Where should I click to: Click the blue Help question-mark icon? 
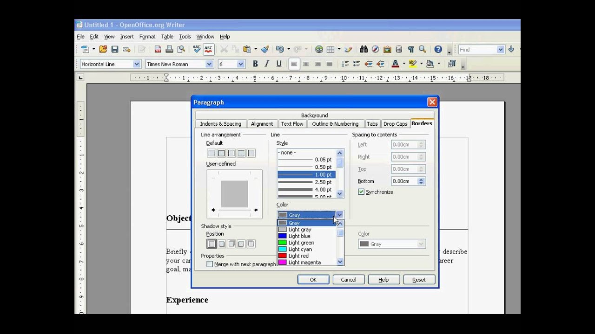(438, 49)
